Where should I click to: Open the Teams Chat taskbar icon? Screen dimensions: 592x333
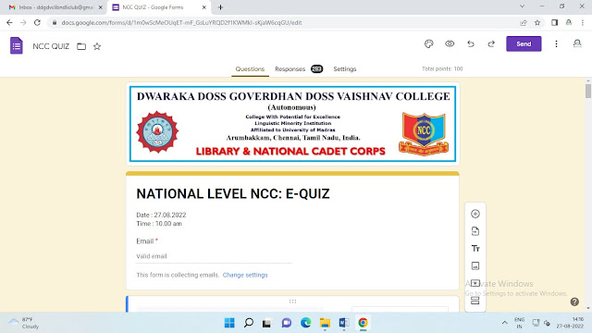[287, 323]
